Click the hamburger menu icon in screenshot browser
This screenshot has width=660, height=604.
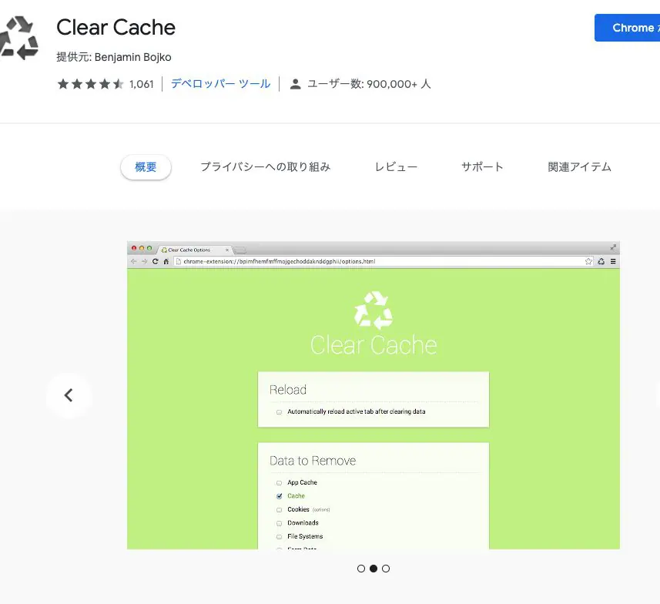tap(613, 262)
